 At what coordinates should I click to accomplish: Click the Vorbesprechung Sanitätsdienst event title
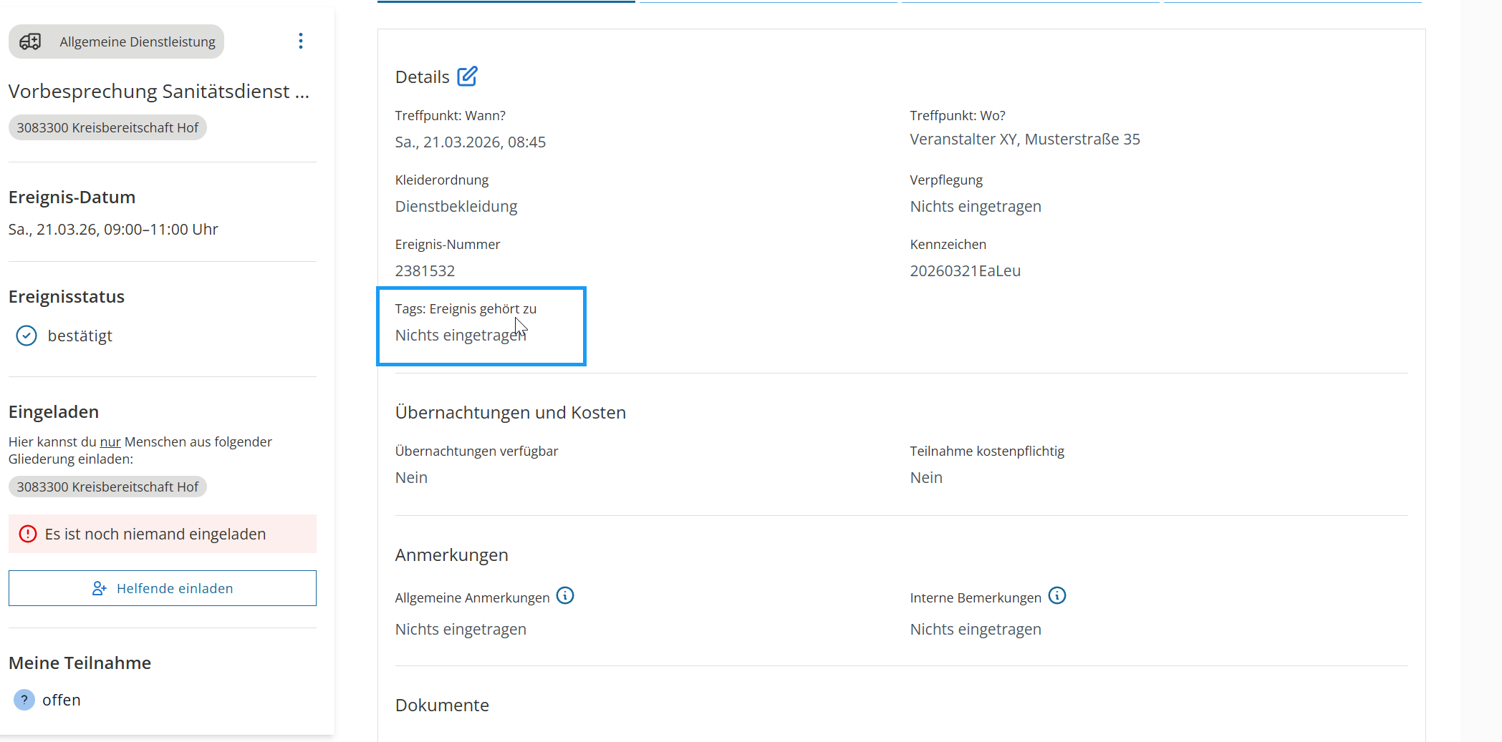(x=158, y=92)
